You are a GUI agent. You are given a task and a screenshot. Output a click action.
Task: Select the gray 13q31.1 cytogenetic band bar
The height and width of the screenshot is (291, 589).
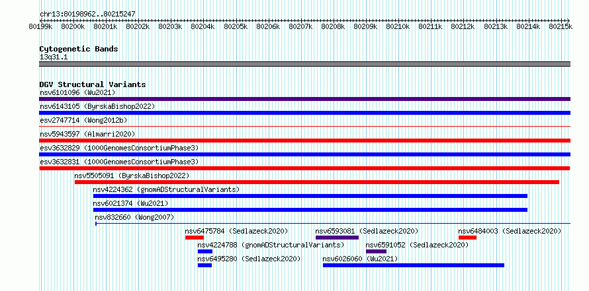tap(304, 64)
